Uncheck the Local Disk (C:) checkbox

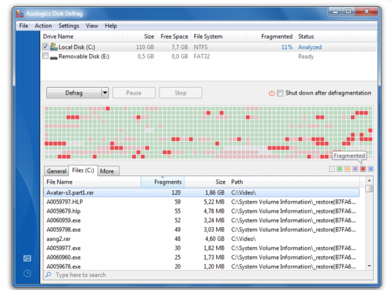pyautogui.click(x=45, y=46)
